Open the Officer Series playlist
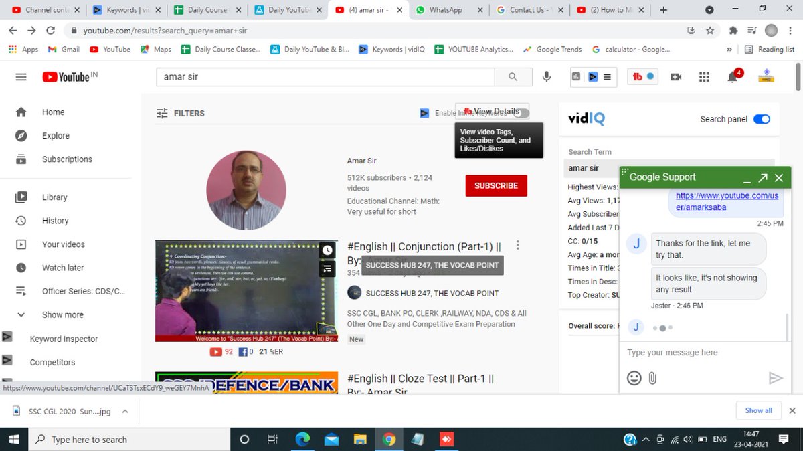This screenshot has height=451, width=803. (x=84, y=291)
